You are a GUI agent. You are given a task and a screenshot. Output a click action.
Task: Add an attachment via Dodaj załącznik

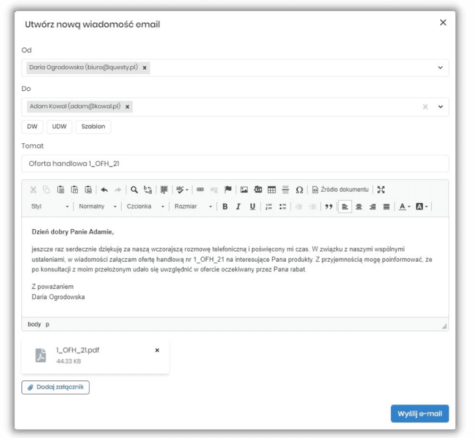[55, 387]
